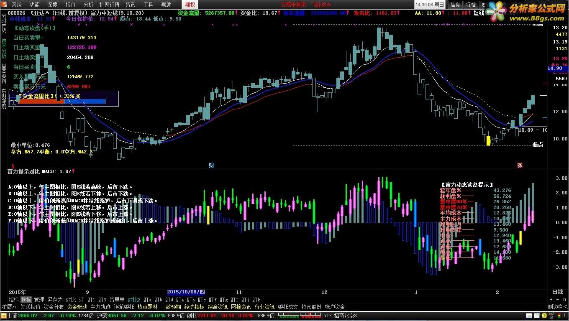Open the 关联报价 tab
Image resolution: width=569 pixels, height=321 pixels.
click(x=30, y=307)
